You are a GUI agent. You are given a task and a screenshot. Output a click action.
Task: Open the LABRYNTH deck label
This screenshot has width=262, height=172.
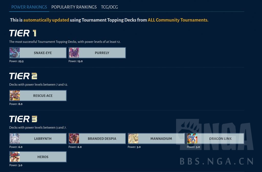click(43, 139)
